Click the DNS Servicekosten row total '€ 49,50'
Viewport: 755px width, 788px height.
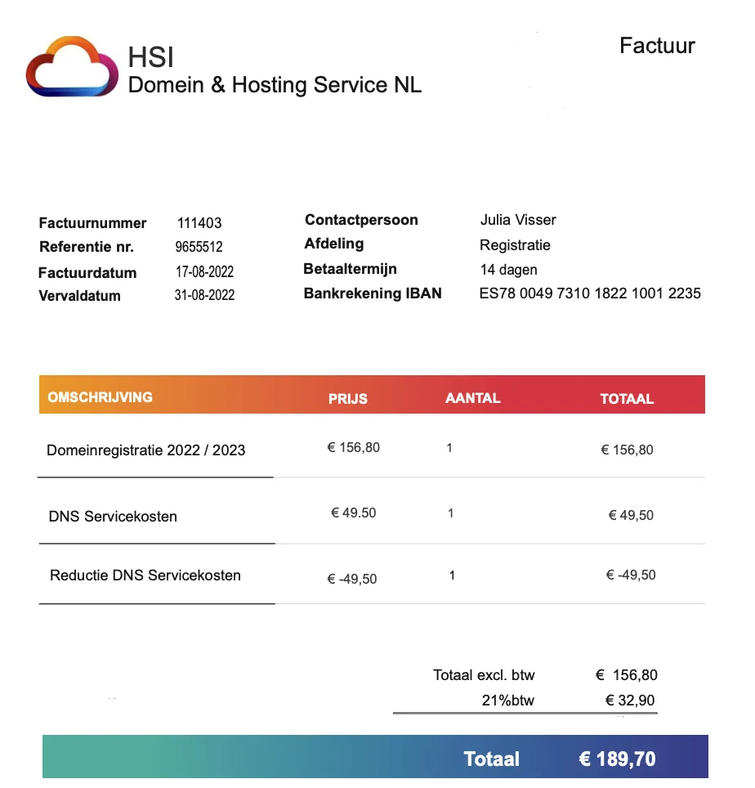(631, 515)
